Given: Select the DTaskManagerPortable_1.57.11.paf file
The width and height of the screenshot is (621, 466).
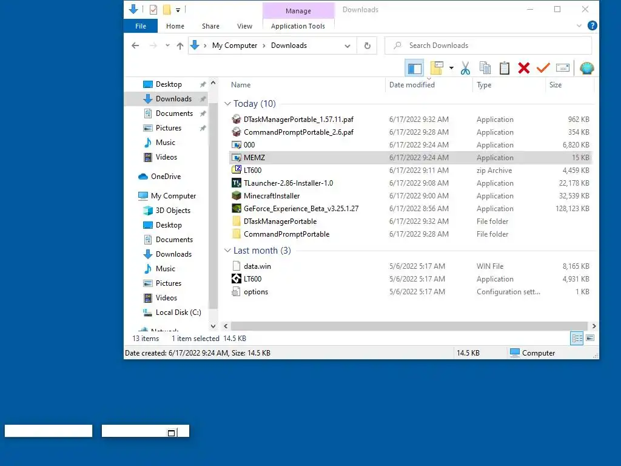Looking at the screenshot, I should [411, 120].
